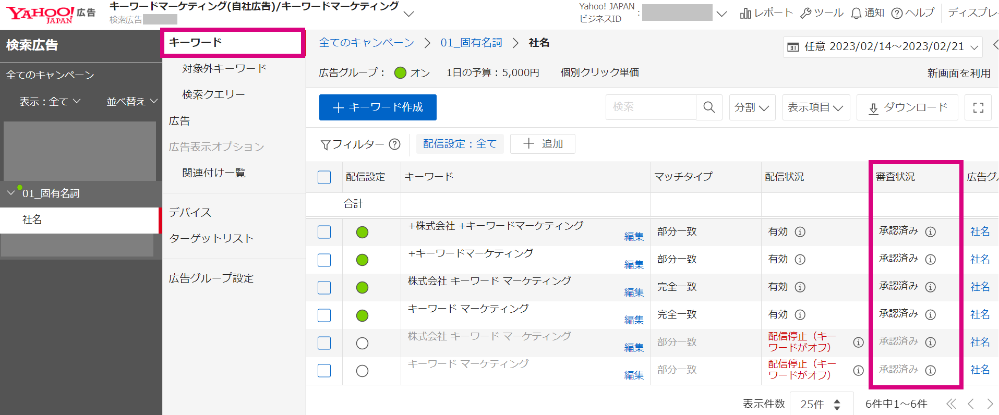Collapse the 01_固有名詞 campaign tree

(11, 193)
